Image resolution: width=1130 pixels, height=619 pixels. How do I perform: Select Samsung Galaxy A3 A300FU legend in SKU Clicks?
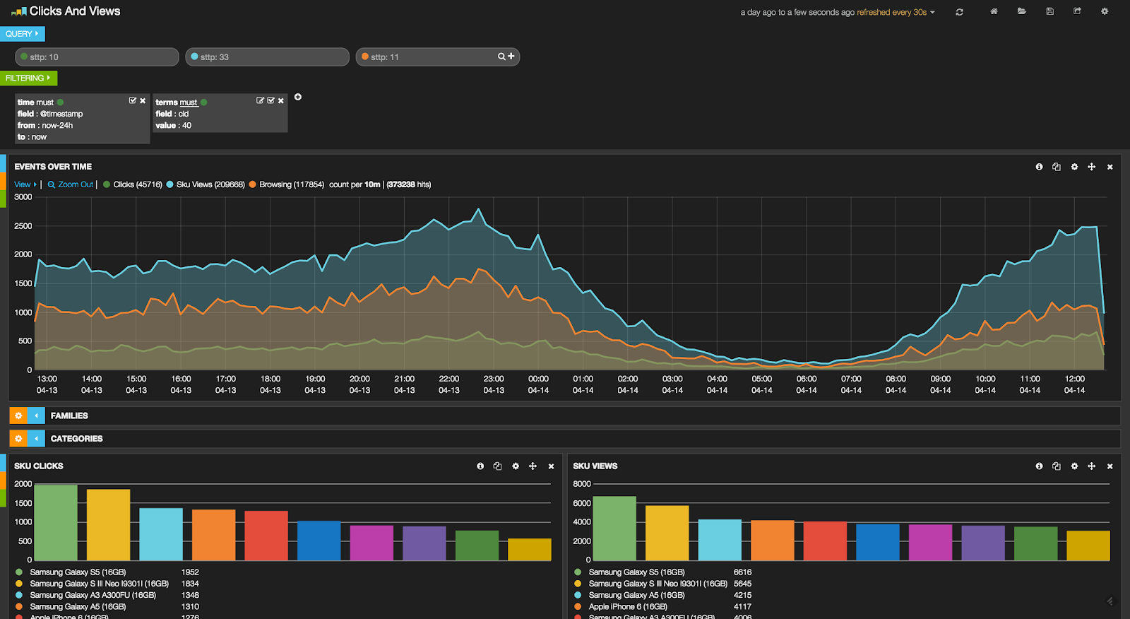[93, 596]
